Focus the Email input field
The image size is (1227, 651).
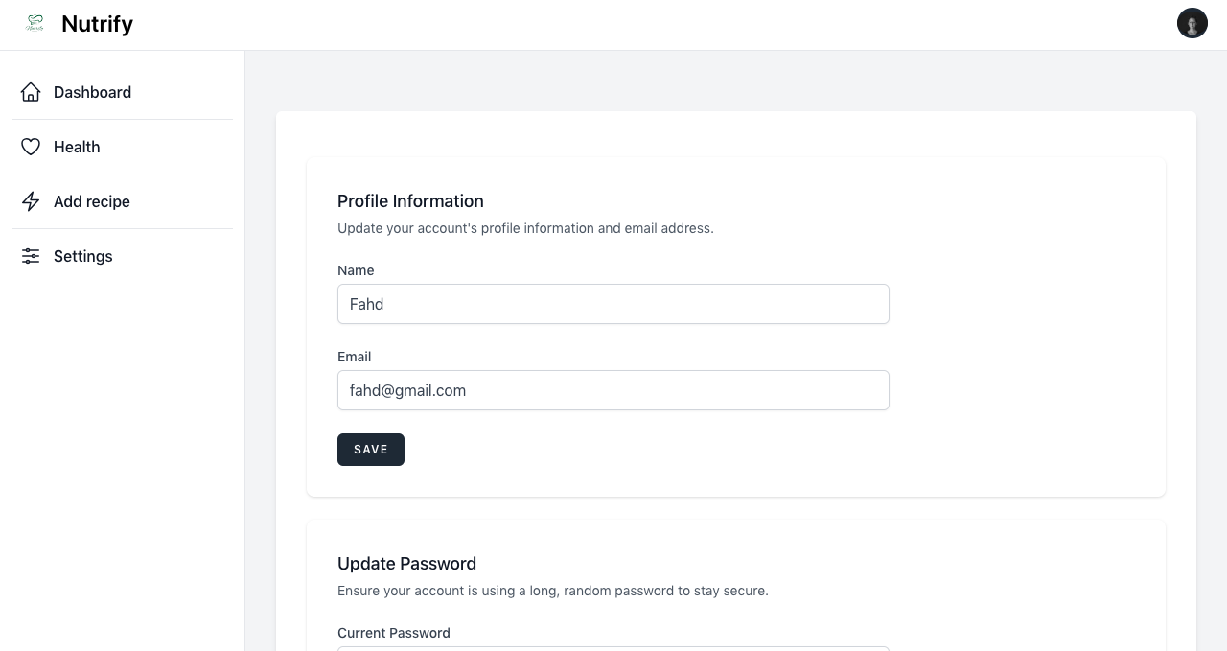[613, 390]
